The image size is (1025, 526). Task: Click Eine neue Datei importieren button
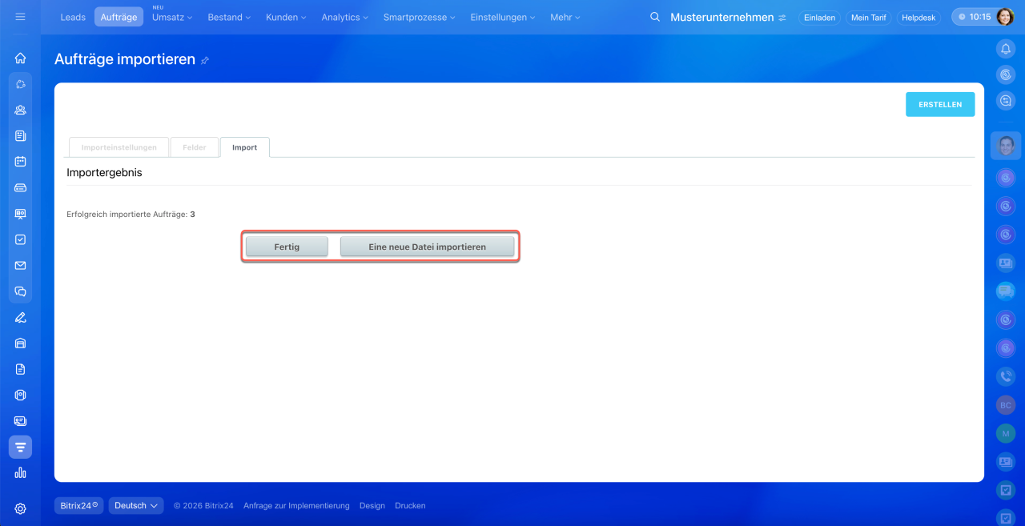click(427, 247)
